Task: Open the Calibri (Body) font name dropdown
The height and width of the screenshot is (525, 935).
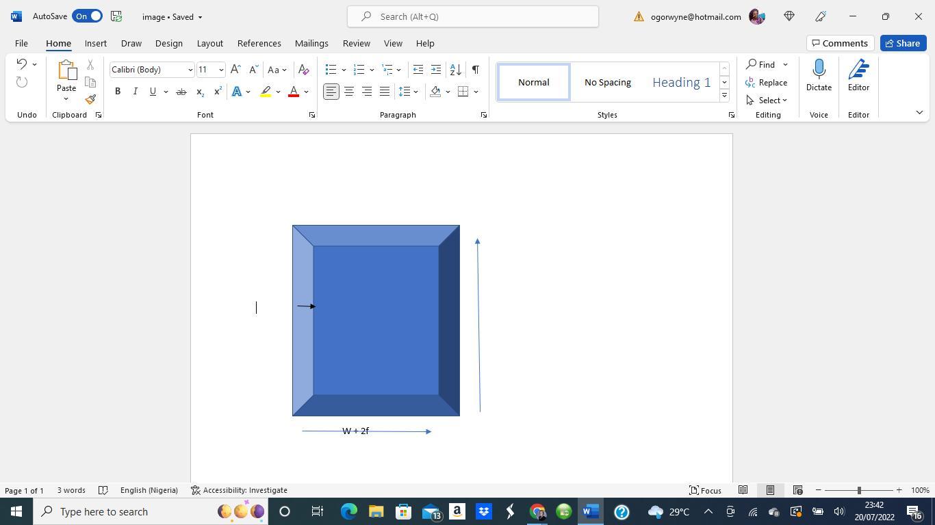Action: coord(190,70)
